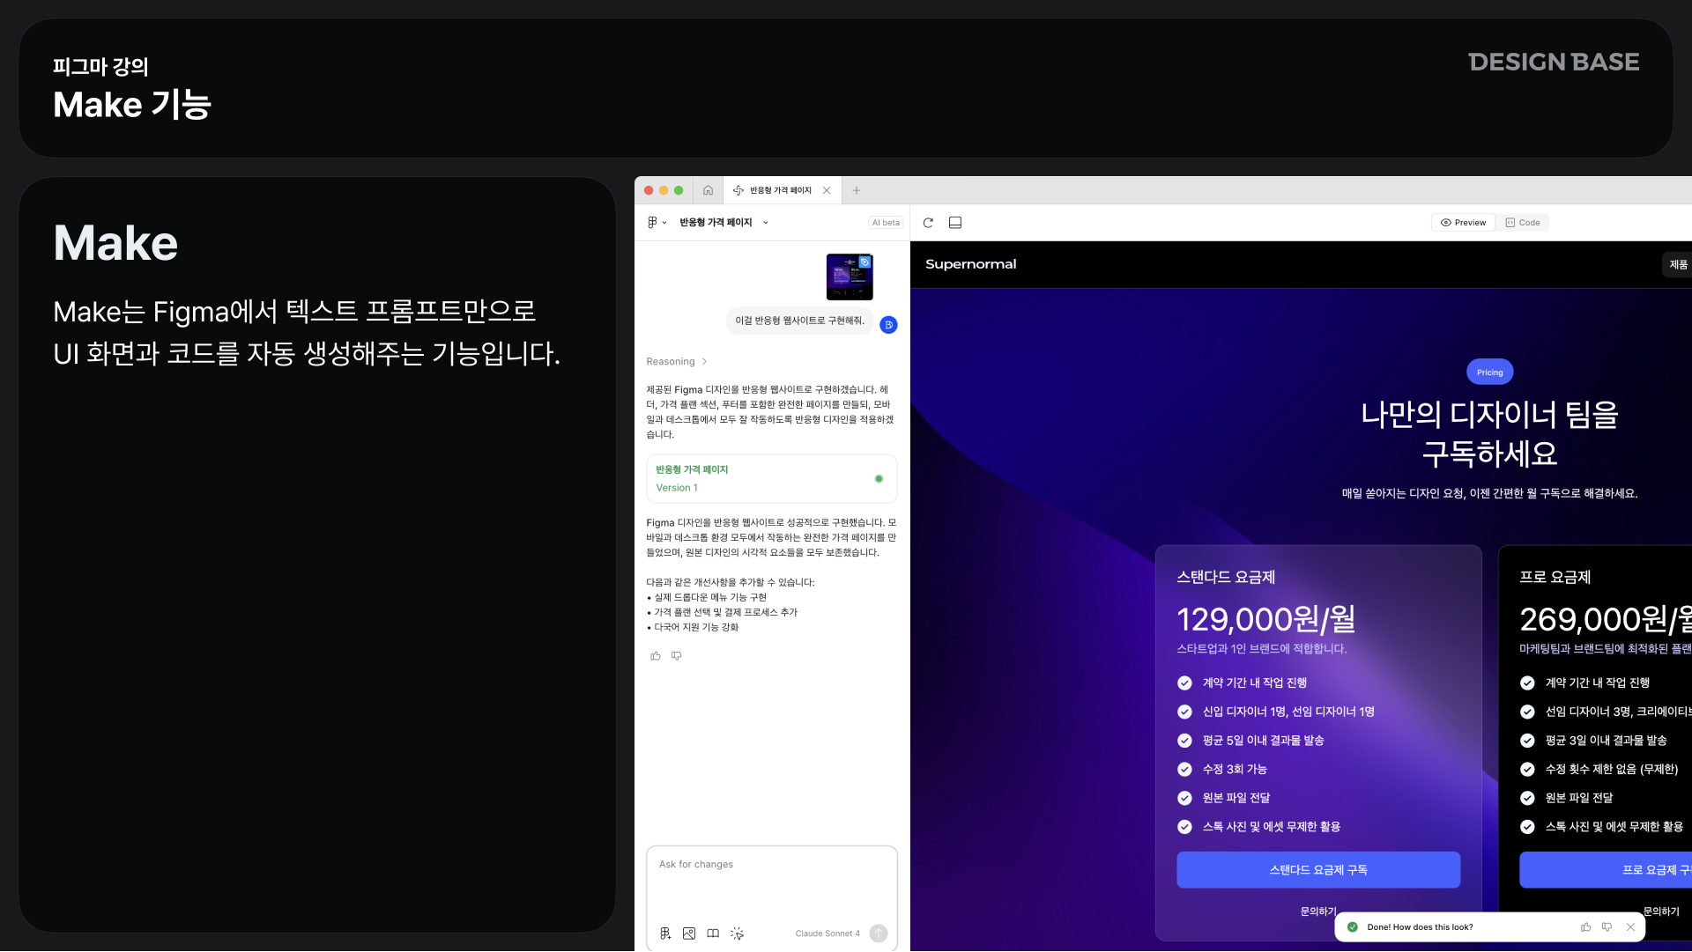Click the 스탠다드 요금제 구독 button

pos(1317,870)
